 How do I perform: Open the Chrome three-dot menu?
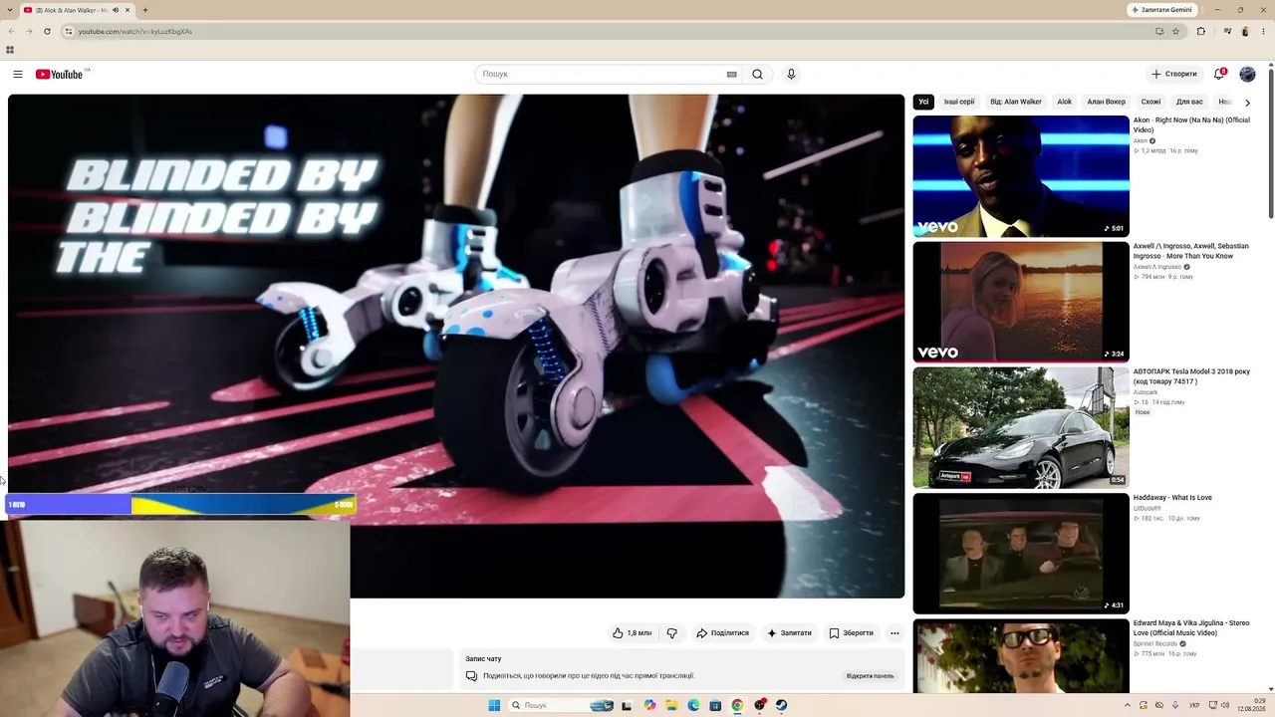click(x=1265, y=31)
